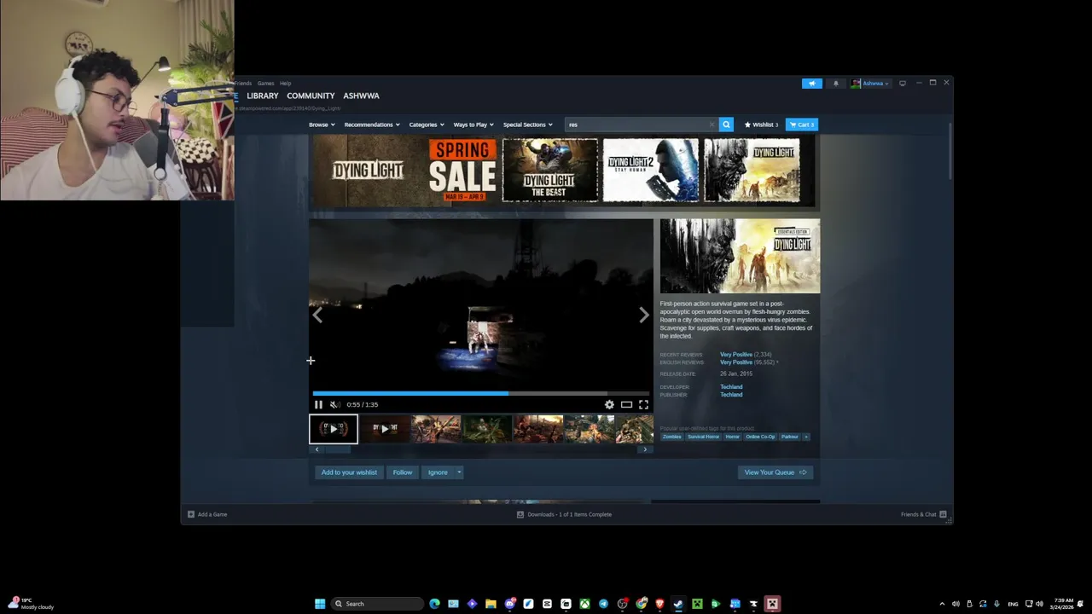This screenshot has height=614, width=1092.
Task: Open Friends & Chat
Action: [923, 514]
